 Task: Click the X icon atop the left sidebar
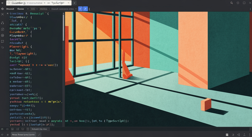coord(3,14)
